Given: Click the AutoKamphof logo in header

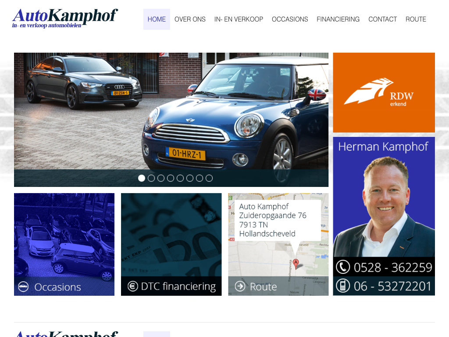Looking at the screenshot, I should 65,18.
